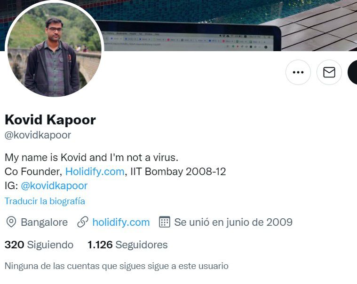Open holidify.com website link below bio
Screen dimensions: 357x284
point(121,222)
